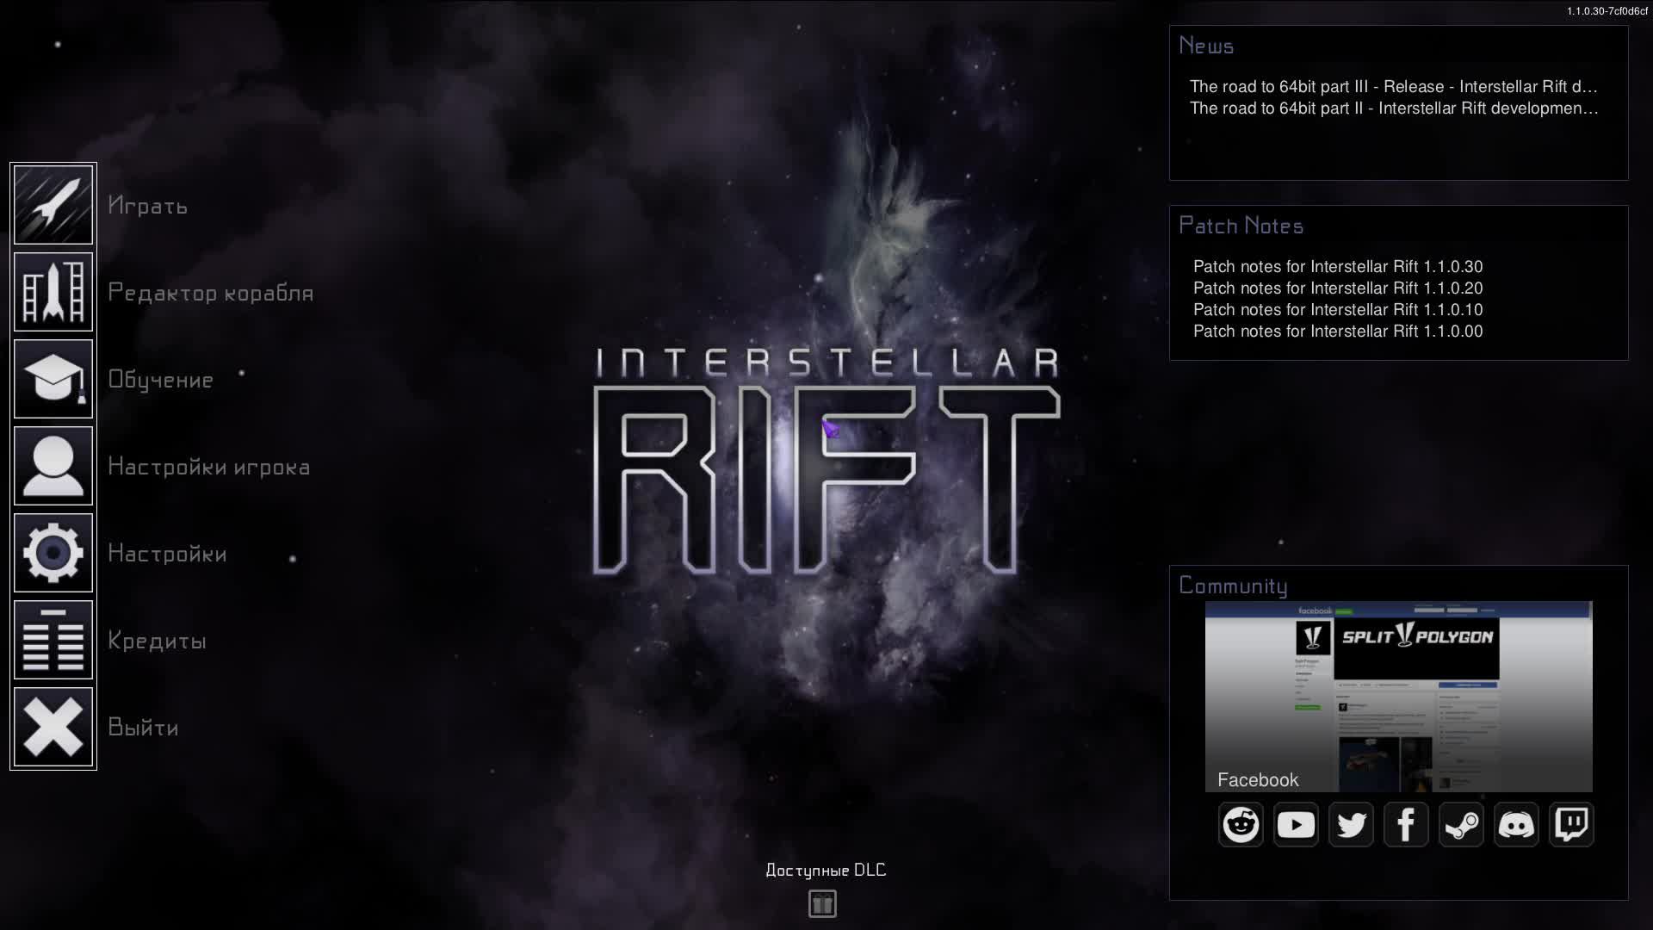
Task: Click the Twitch community icon
Action: pyautogui.click(x=1571, y=825)
